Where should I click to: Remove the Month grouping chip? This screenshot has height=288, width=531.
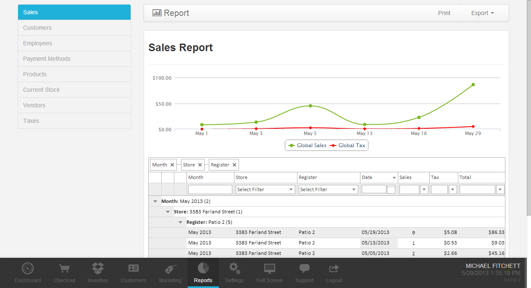(x=172, y=165)
